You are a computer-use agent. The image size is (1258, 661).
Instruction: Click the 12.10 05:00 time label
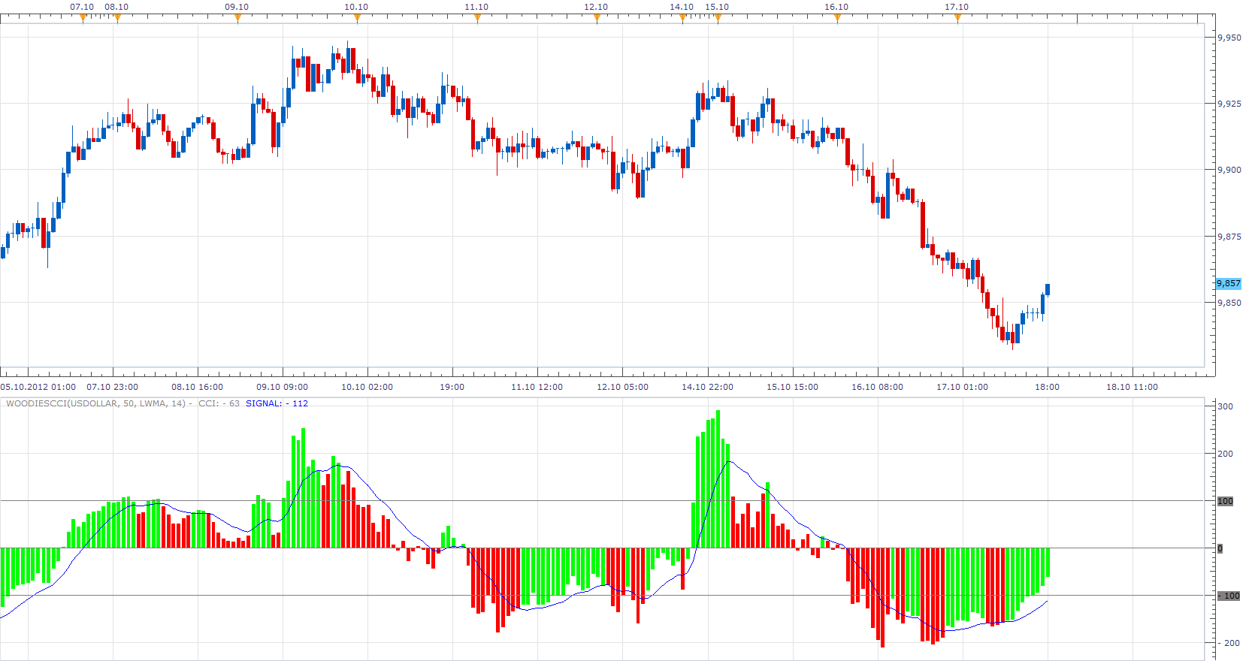point(622,387)
